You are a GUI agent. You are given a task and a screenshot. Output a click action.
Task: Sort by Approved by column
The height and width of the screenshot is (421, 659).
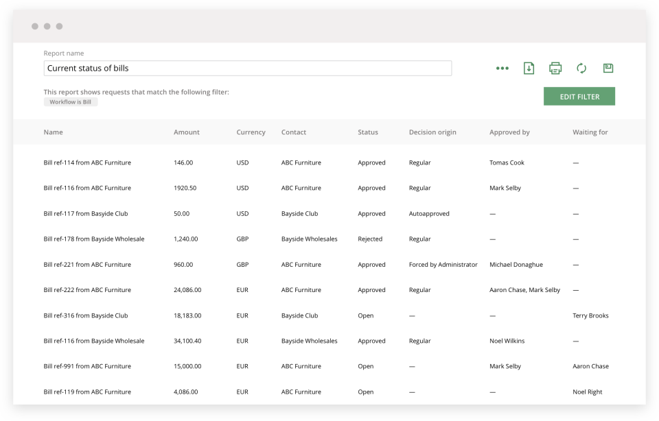tap(509, 132)
